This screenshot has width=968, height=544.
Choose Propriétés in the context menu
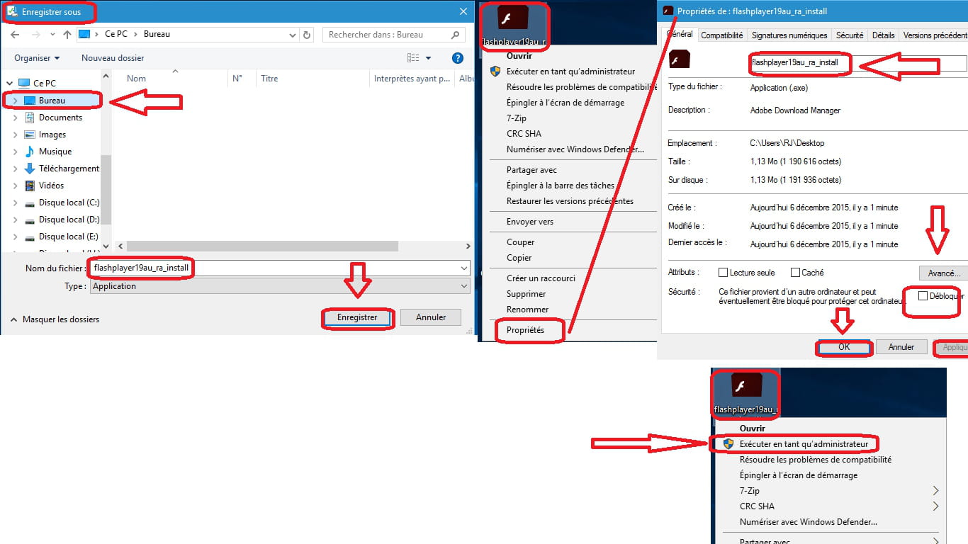coord(525,330)
